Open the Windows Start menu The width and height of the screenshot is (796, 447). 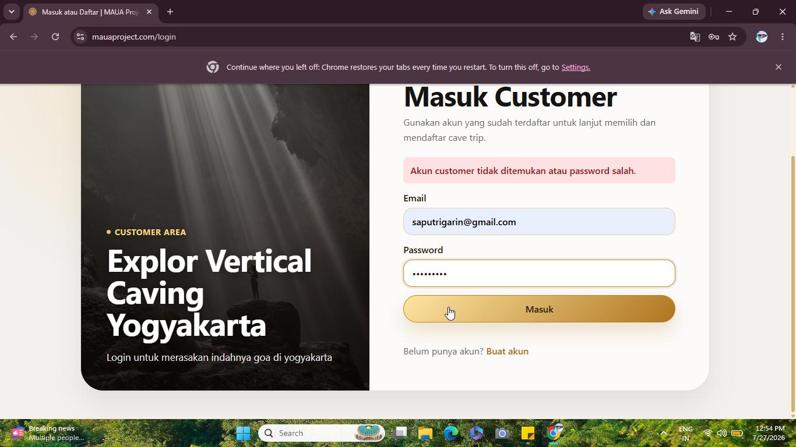point(243,433)
